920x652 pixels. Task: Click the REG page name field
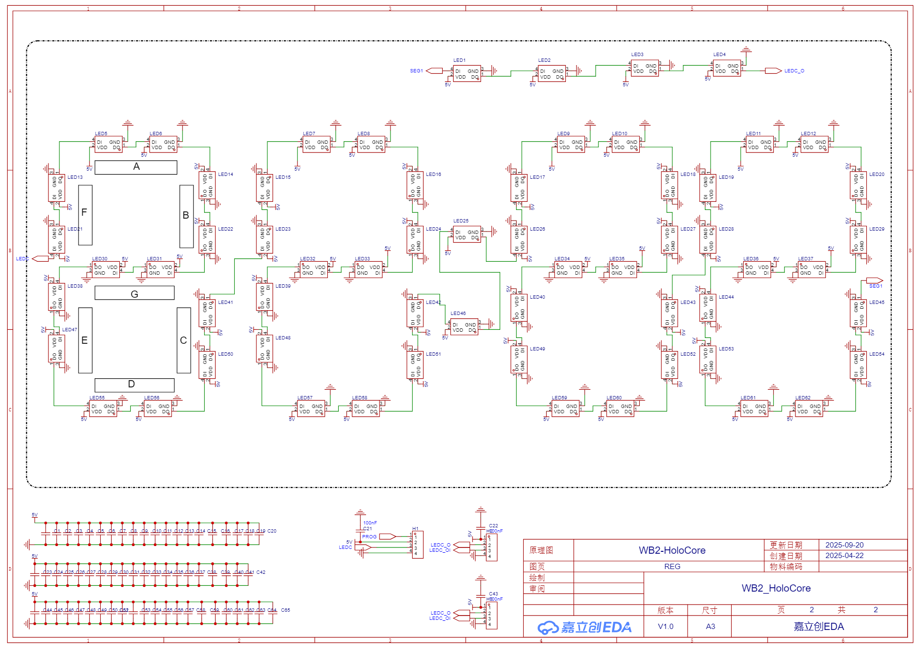(x=672, y=567)
